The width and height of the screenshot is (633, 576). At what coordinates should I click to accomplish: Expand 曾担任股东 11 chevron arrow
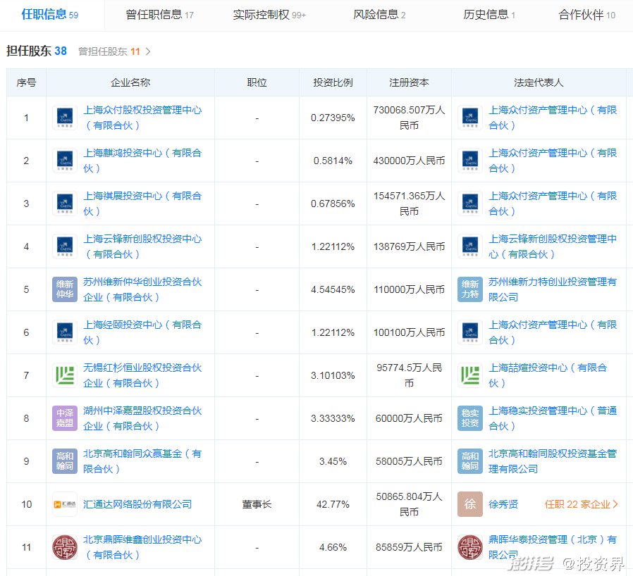tap(148, 51)
